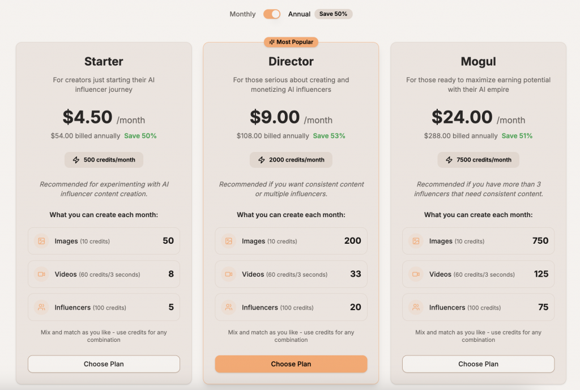Choose the Starter plan

(104, 364)
